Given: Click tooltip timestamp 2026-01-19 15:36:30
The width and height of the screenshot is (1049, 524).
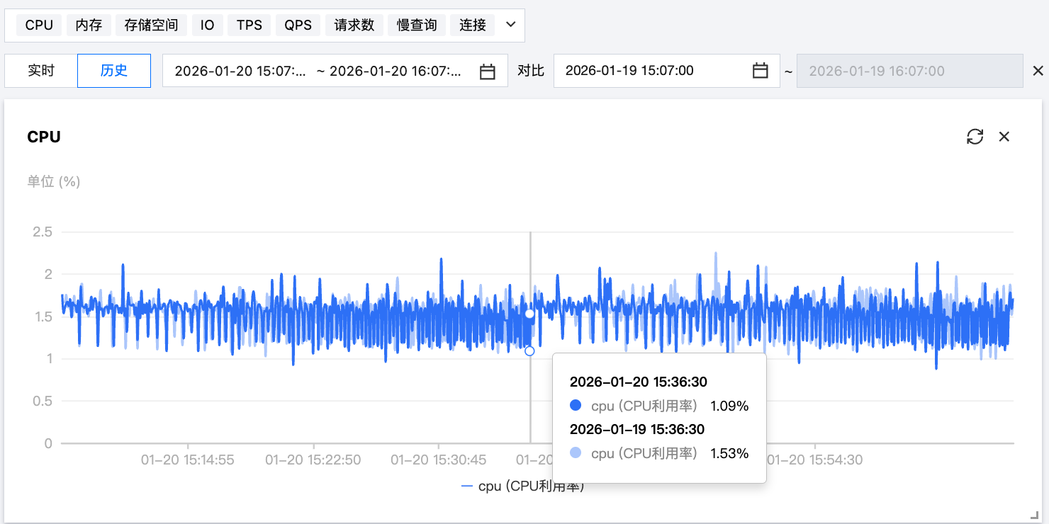Looking at the screenshot, I should point(637,430).
